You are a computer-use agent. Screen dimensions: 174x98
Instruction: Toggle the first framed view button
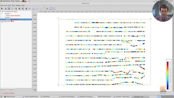pyautogui.click(x=51, y=8)
